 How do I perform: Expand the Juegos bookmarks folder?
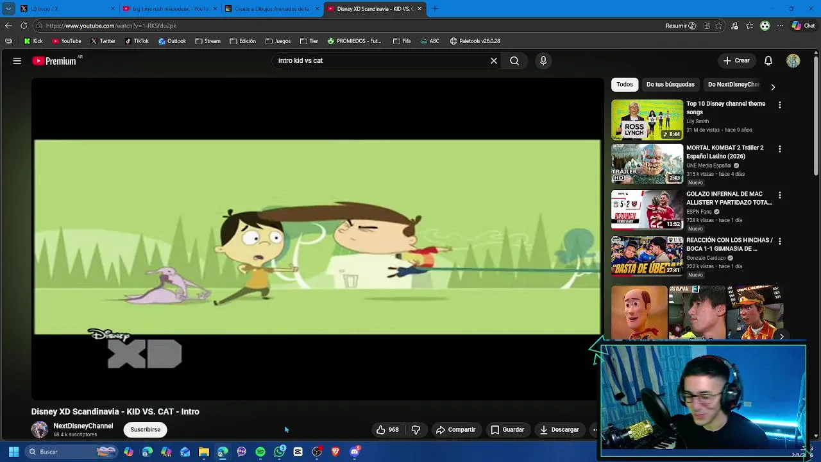[x=278, y=41]
